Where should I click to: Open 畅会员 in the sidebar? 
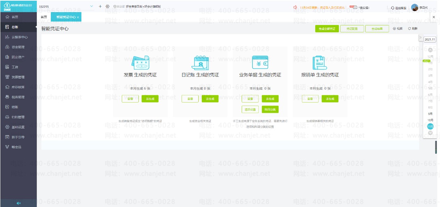point(18,147)
